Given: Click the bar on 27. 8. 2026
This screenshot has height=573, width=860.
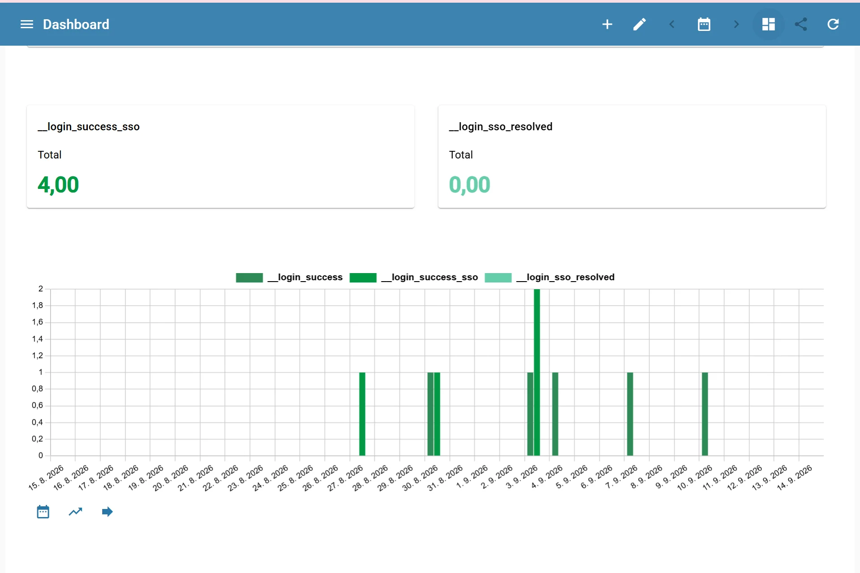Looking at the screenshot, I should [362, 414].
